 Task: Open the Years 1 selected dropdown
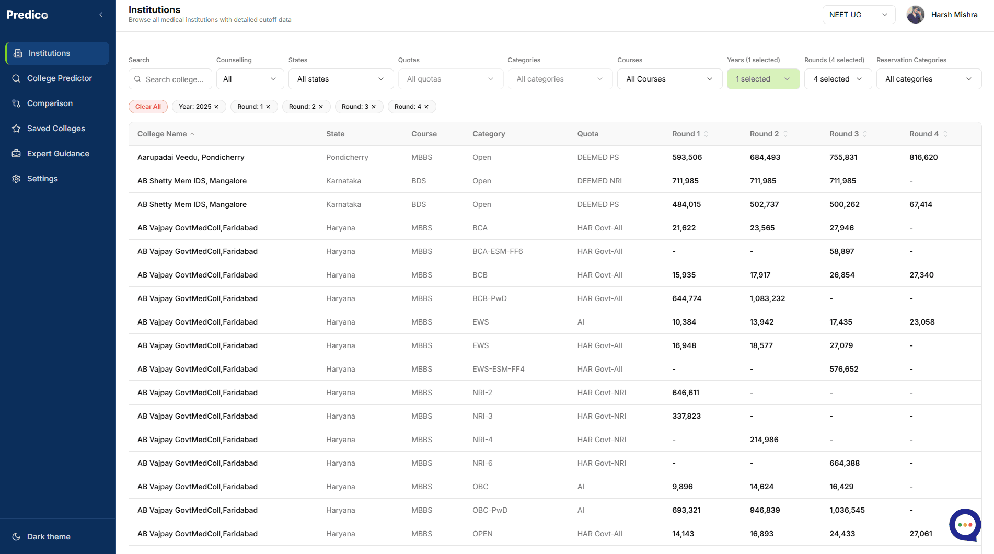pyautogui.click(x=763, y=79)
